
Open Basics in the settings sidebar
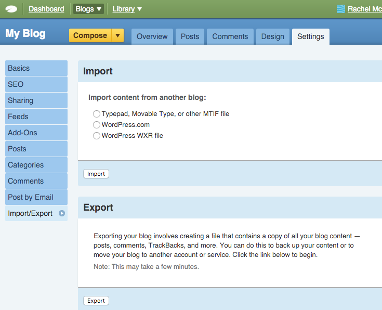coord(36,68)
